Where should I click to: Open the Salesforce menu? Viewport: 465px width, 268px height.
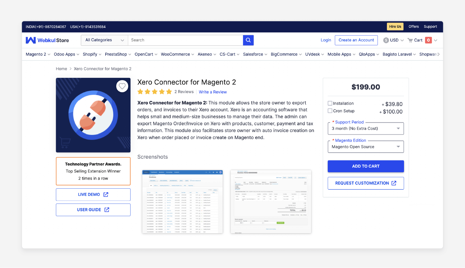tap(255, 54)
